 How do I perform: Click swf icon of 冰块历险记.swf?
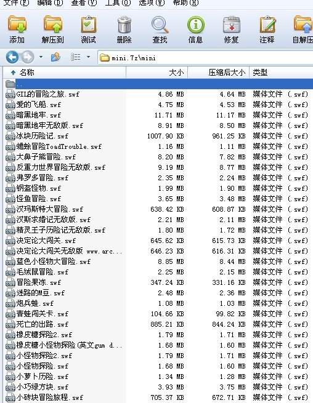coord(10,136)
